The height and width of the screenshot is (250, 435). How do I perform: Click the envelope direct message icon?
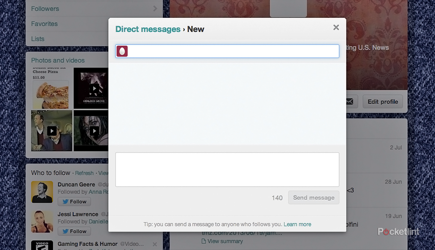pos(350,102)
